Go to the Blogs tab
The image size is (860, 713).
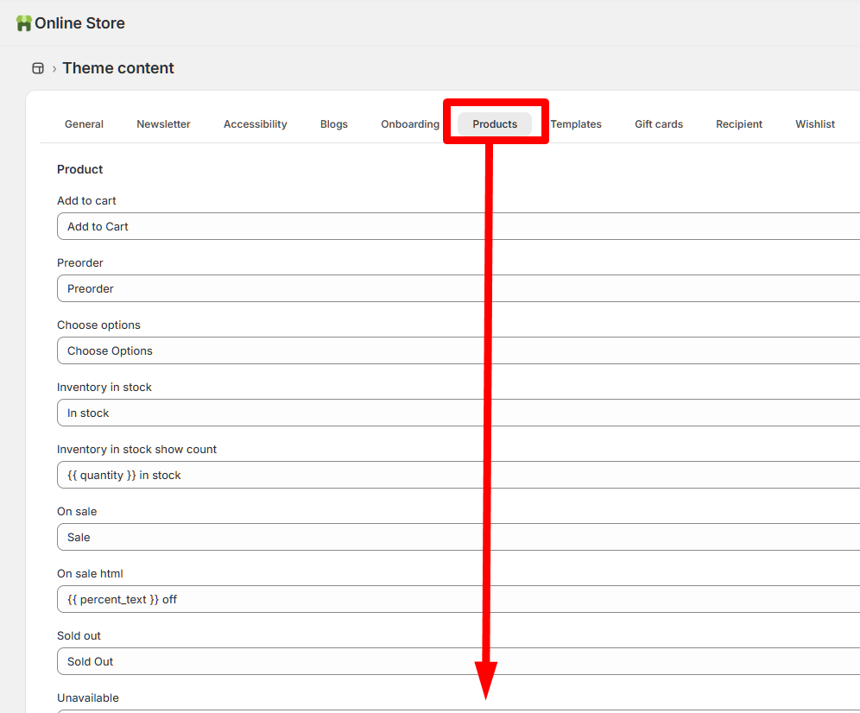333,124
